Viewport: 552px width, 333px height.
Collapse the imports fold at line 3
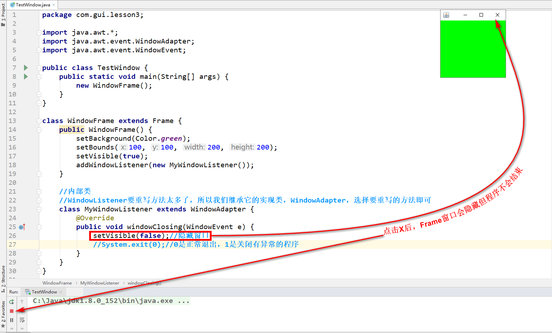pos(39,33)
